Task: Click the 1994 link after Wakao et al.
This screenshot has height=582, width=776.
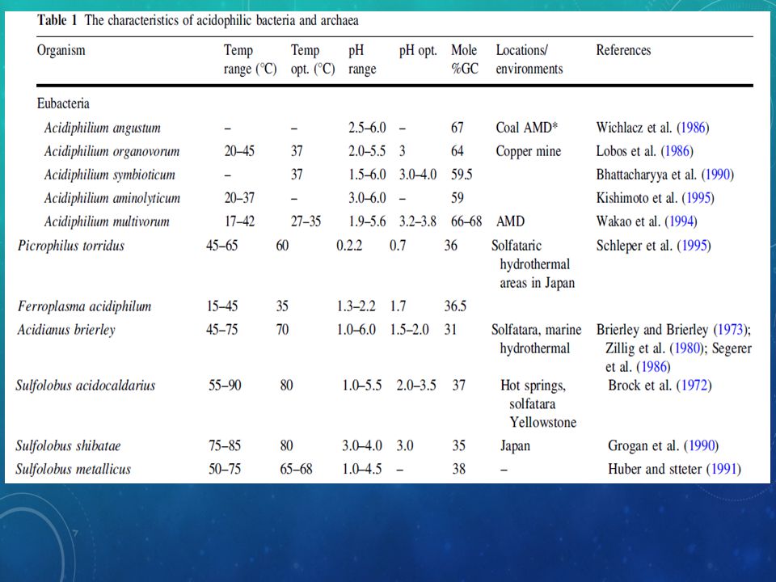Action: [681, 221]
